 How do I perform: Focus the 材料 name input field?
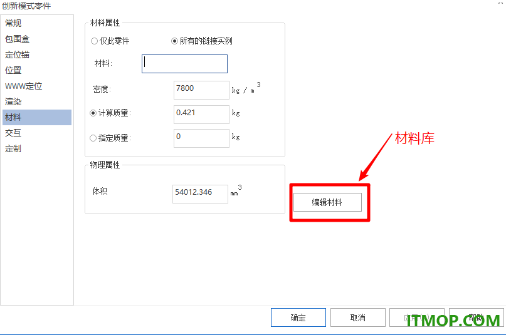[x=184, y=64]
